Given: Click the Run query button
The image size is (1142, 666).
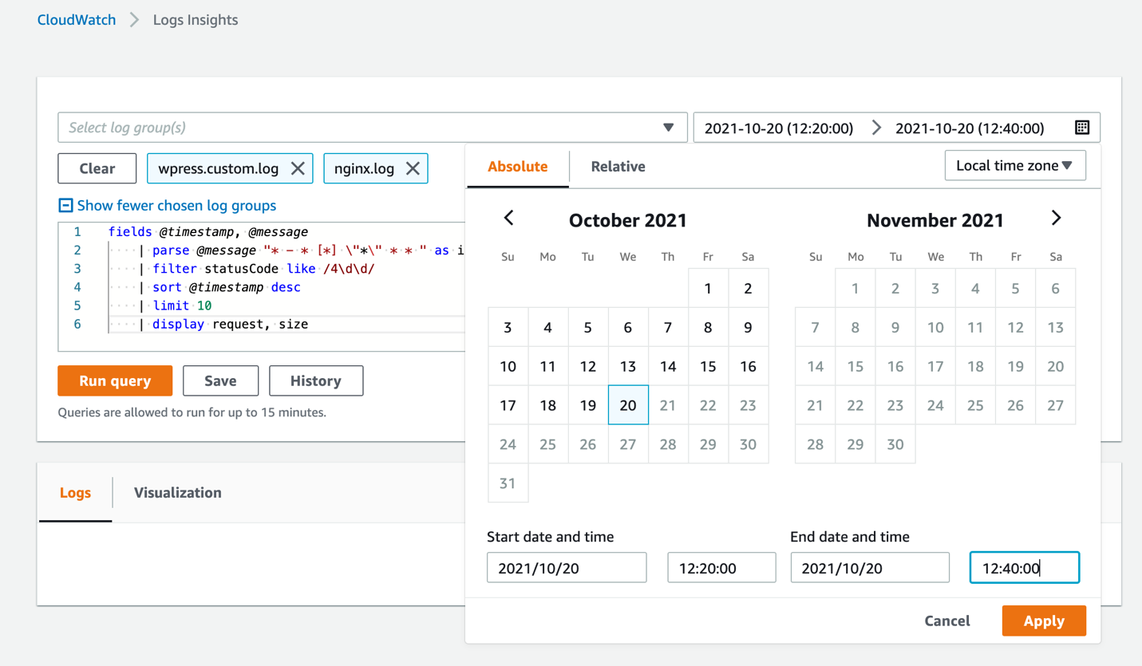Looking at the screenshot, I should click(x=114, y=380).
